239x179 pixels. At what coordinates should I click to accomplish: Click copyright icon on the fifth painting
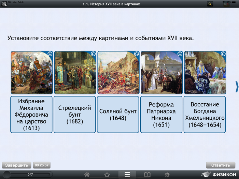click(x=223, y=54)
